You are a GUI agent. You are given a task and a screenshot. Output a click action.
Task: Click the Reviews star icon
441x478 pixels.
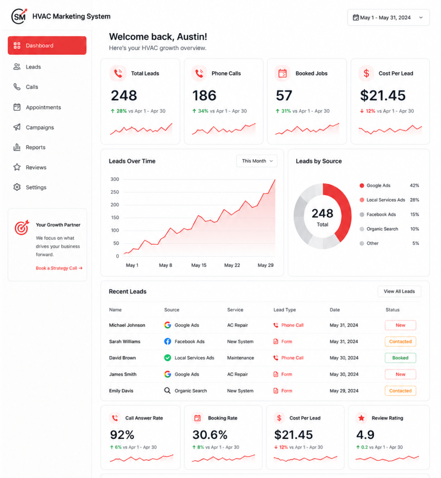pyautogui.click(x=17, y=167)
